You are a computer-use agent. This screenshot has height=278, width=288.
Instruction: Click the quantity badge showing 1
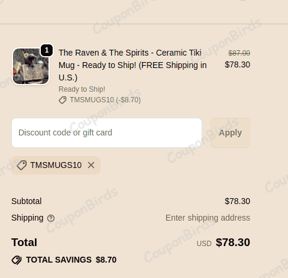[x=47, y=50]
